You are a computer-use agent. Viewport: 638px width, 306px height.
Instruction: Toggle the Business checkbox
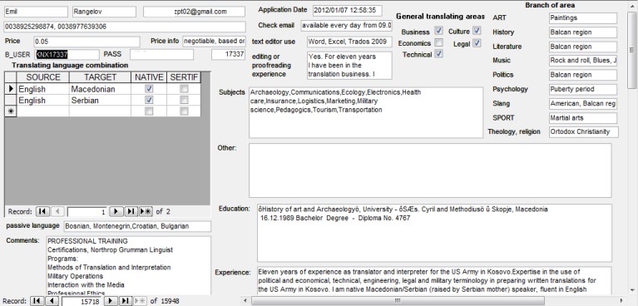point(438,31)
